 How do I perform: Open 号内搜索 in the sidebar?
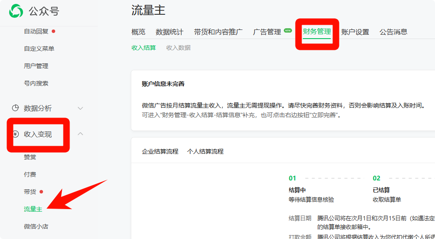[36, 83]
